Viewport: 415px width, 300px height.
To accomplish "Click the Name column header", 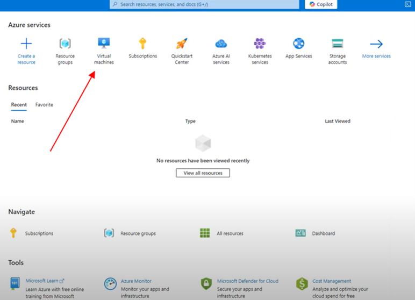I will pyautogui.click(x=17, y=121).
